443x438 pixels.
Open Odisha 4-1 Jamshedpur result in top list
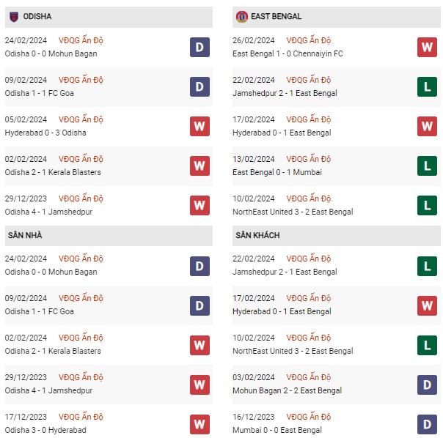click(48, 212)
